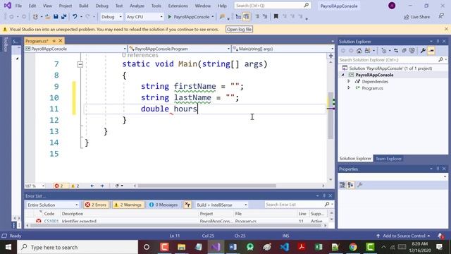This screenshot has width=451, height=254.
Task: Open Excel from the taskbar
Action: (x=319, y=247)
